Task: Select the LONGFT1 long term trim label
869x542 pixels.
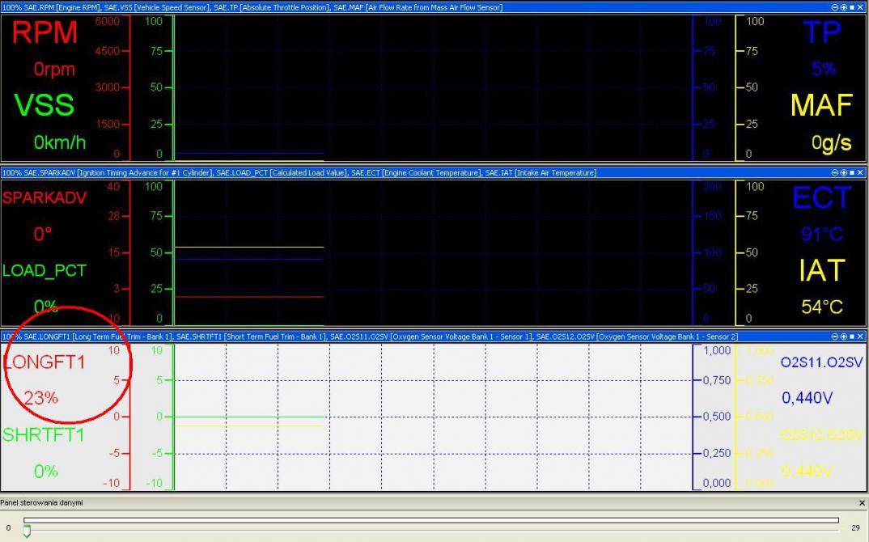Action: [x=45, y=363]
